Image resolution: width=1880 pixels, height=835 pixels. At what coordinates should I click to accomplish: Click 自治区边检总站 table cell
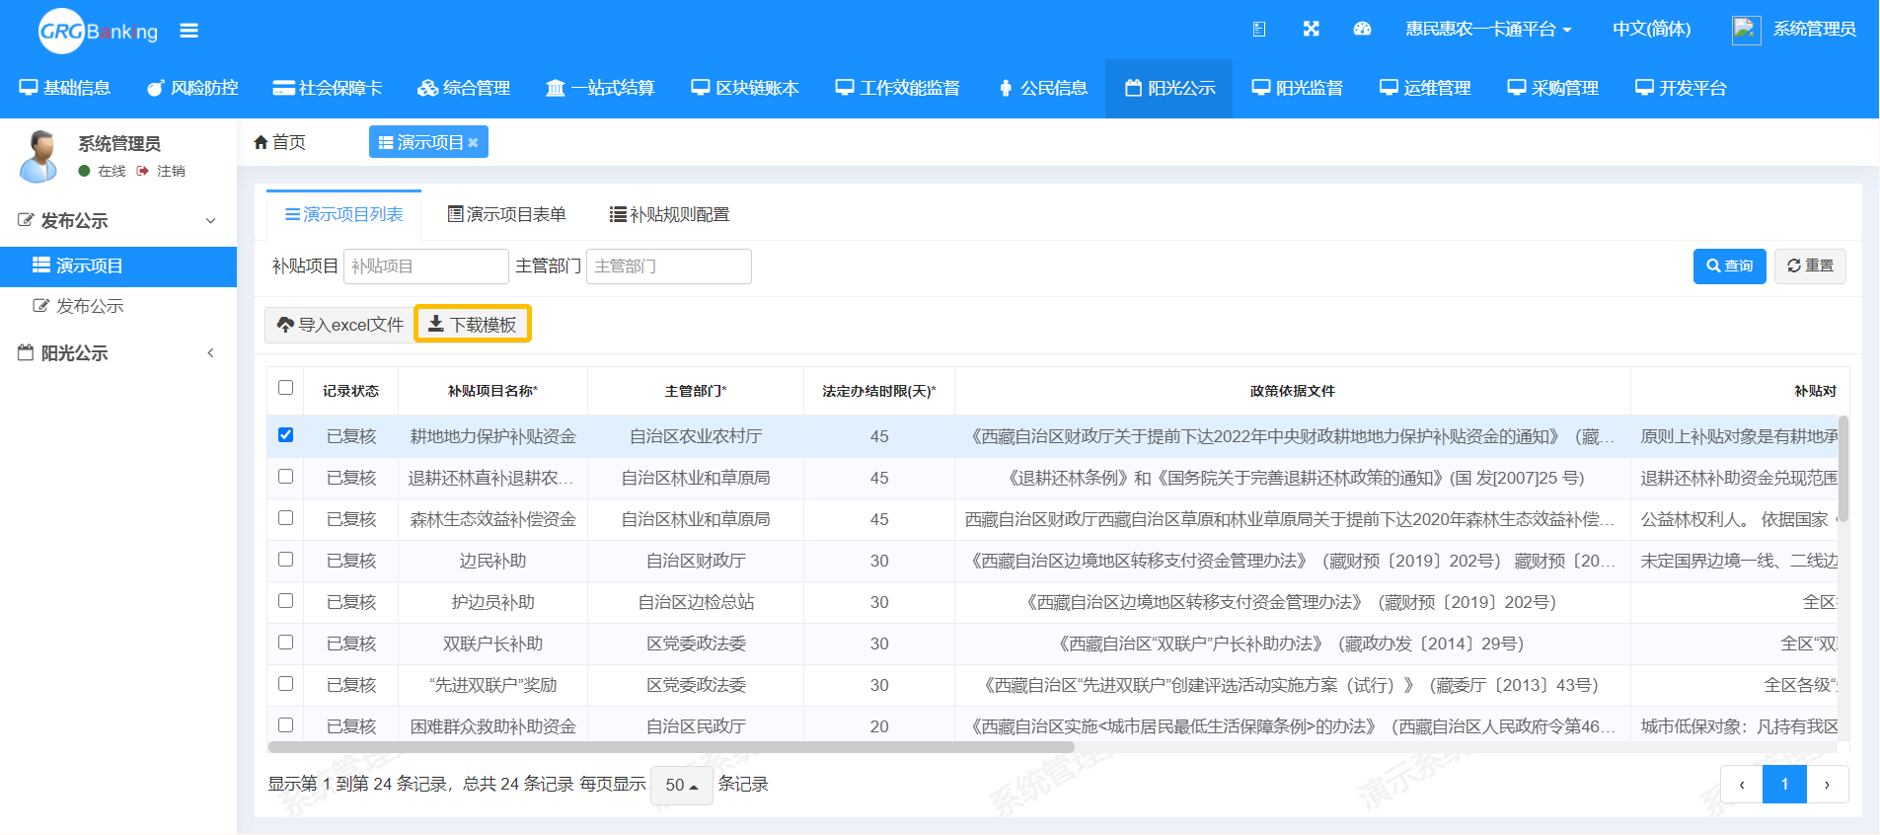pos(696,602)
